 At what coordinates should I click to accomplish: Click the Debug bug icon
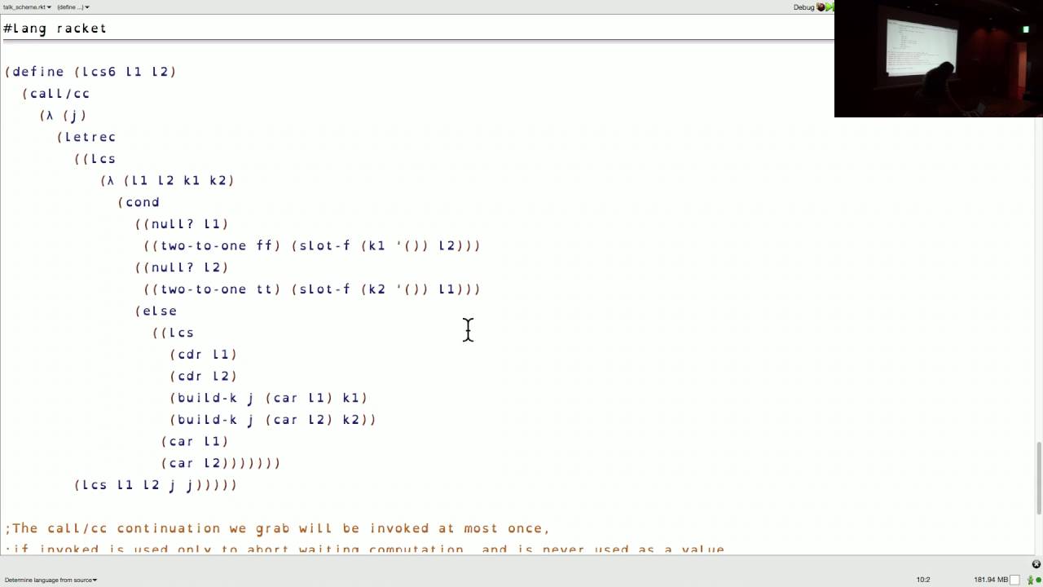click(820, 7)
